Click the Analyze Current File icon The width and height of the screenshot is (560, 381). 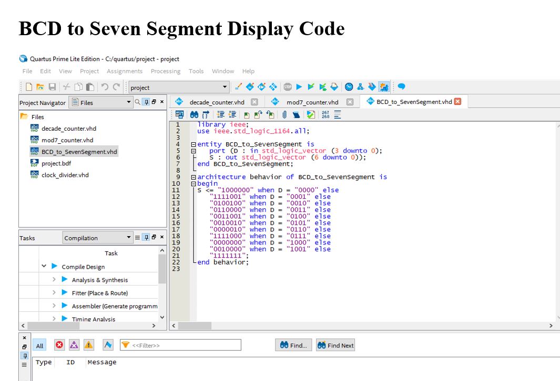coord(311,114)
